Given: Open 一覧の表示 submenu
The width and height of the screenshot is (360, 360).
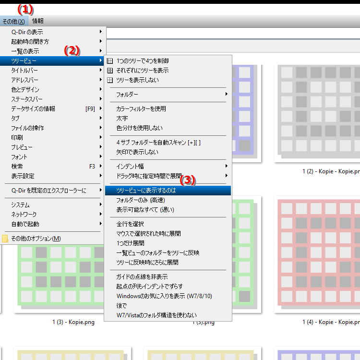Looking at the screenshot, I should [52, 51].
